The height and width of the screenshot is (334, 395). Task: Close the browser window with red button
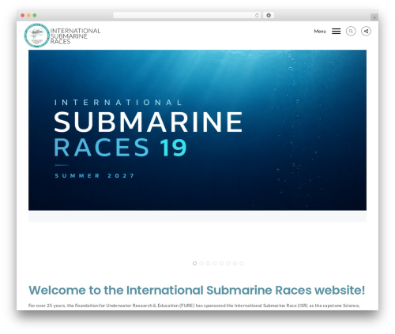[23, 15]
